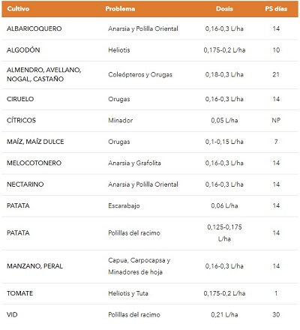Click the MANZANO, PERAL crop cell

(x=34, y=266)
